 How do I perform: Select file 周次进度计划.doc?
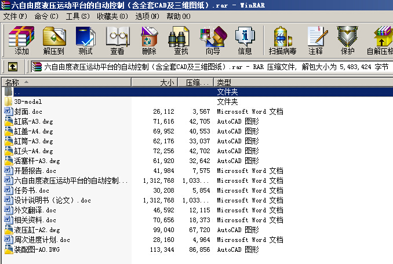click(x=42, y=240)
